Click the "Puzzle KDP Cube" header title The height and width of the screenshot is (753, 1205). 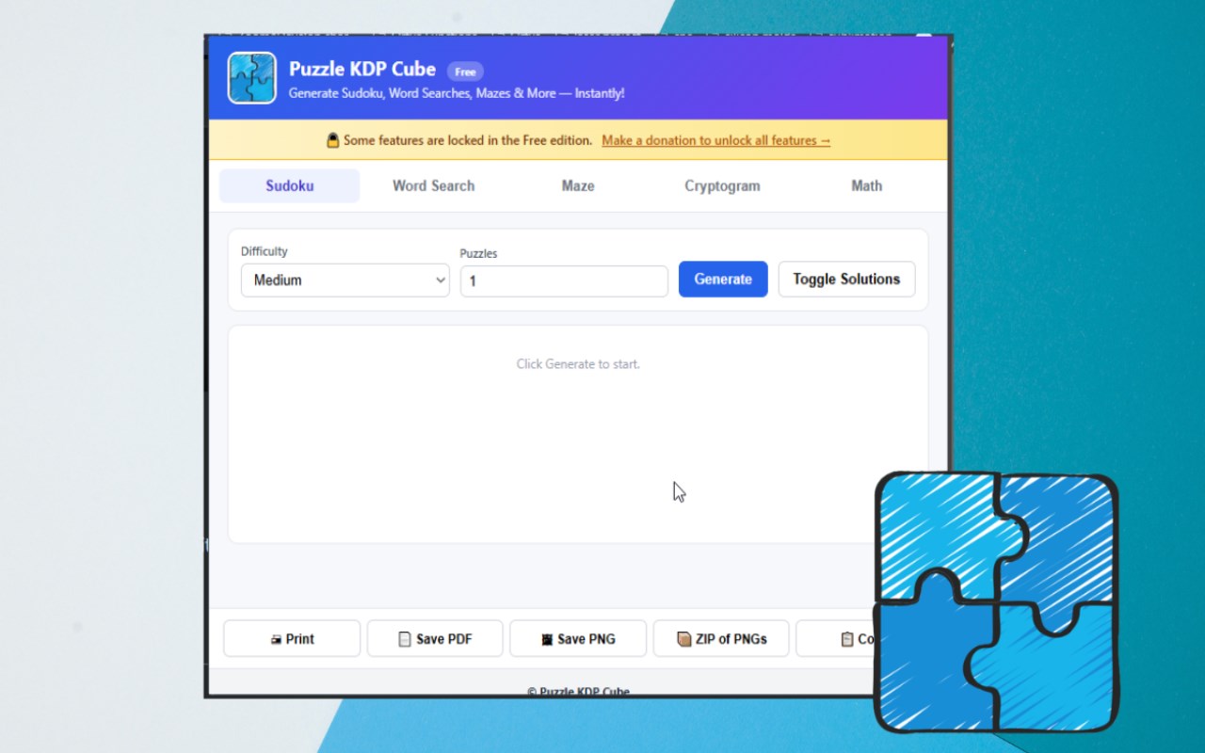362,69
